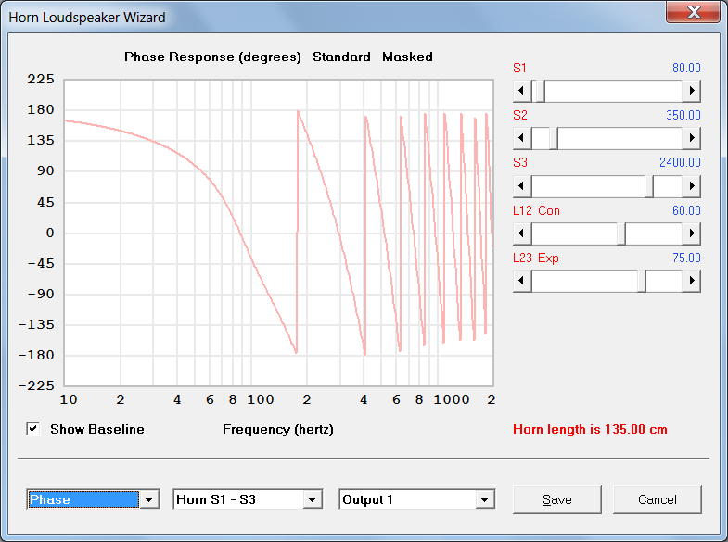
Task: Click the Save button
Action: [x=557, y=499]
